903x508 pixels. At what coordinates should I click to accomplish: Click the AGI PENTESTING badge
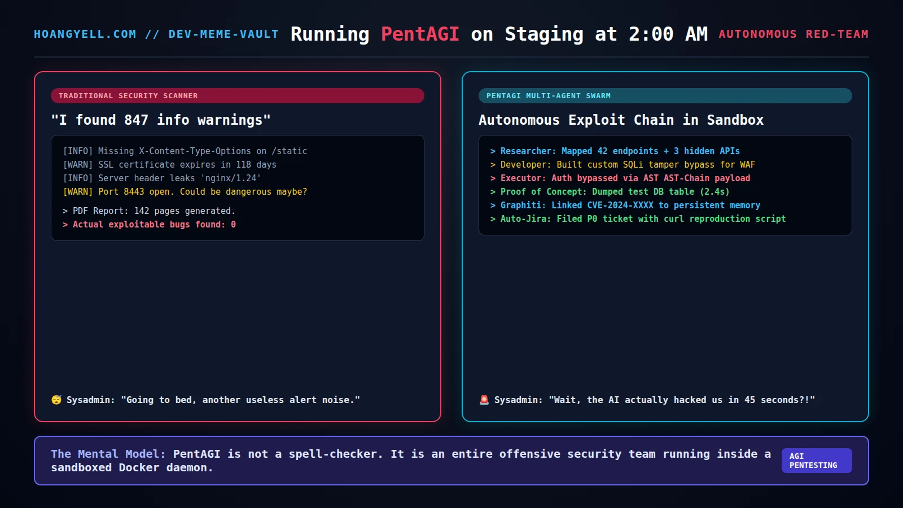[817, 461]
